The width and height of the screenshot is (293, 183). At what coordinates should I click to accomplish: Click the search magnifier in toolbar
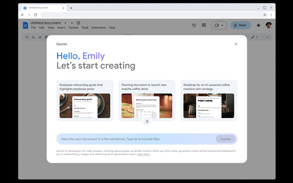coord(27,37)
